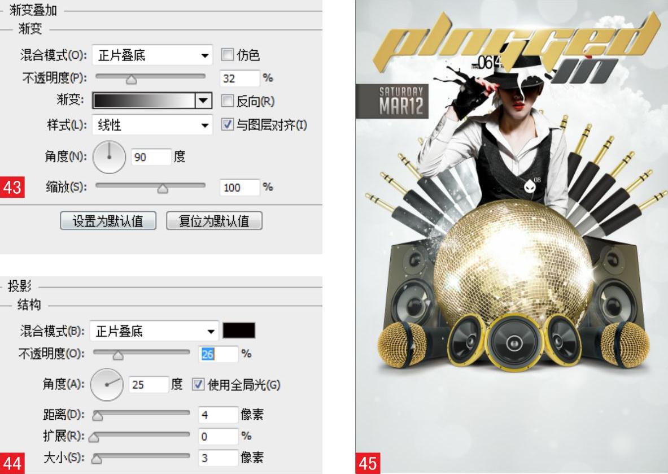
Task: Enable the 仿色 dither checkbox
Action: tap(228, 55)
